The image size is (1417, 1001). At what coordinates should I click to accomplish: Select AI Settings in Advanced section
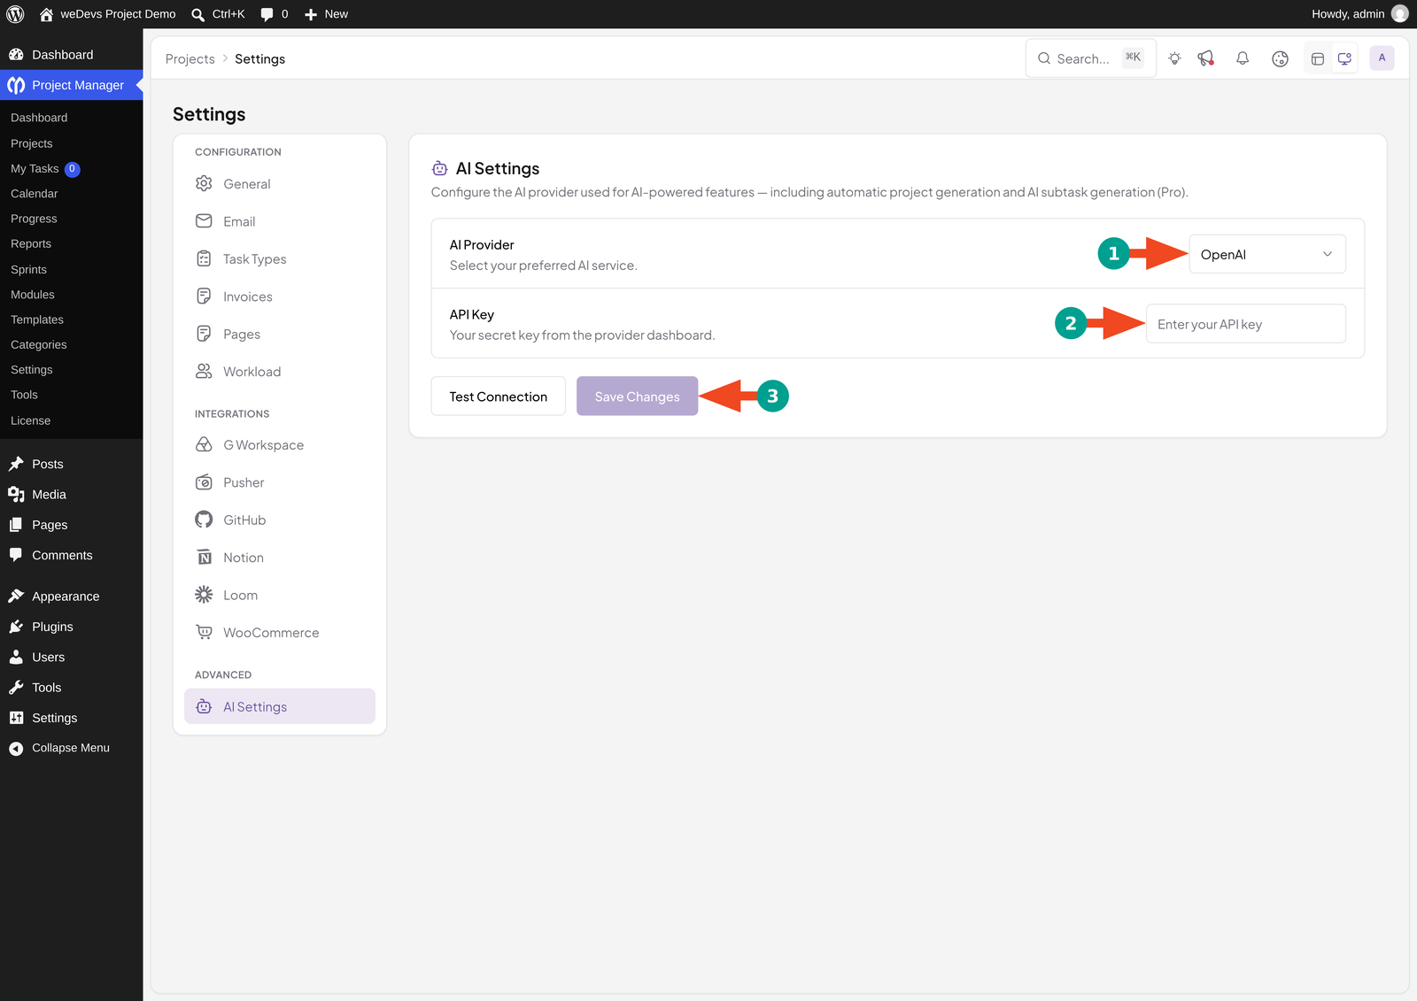pos(279,706)
